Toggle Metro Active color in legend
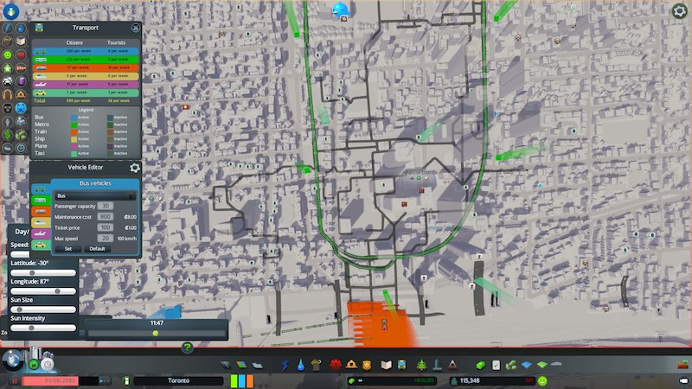Image resolution: width=692 pixels, height=389 pixels. click(75, 123)
